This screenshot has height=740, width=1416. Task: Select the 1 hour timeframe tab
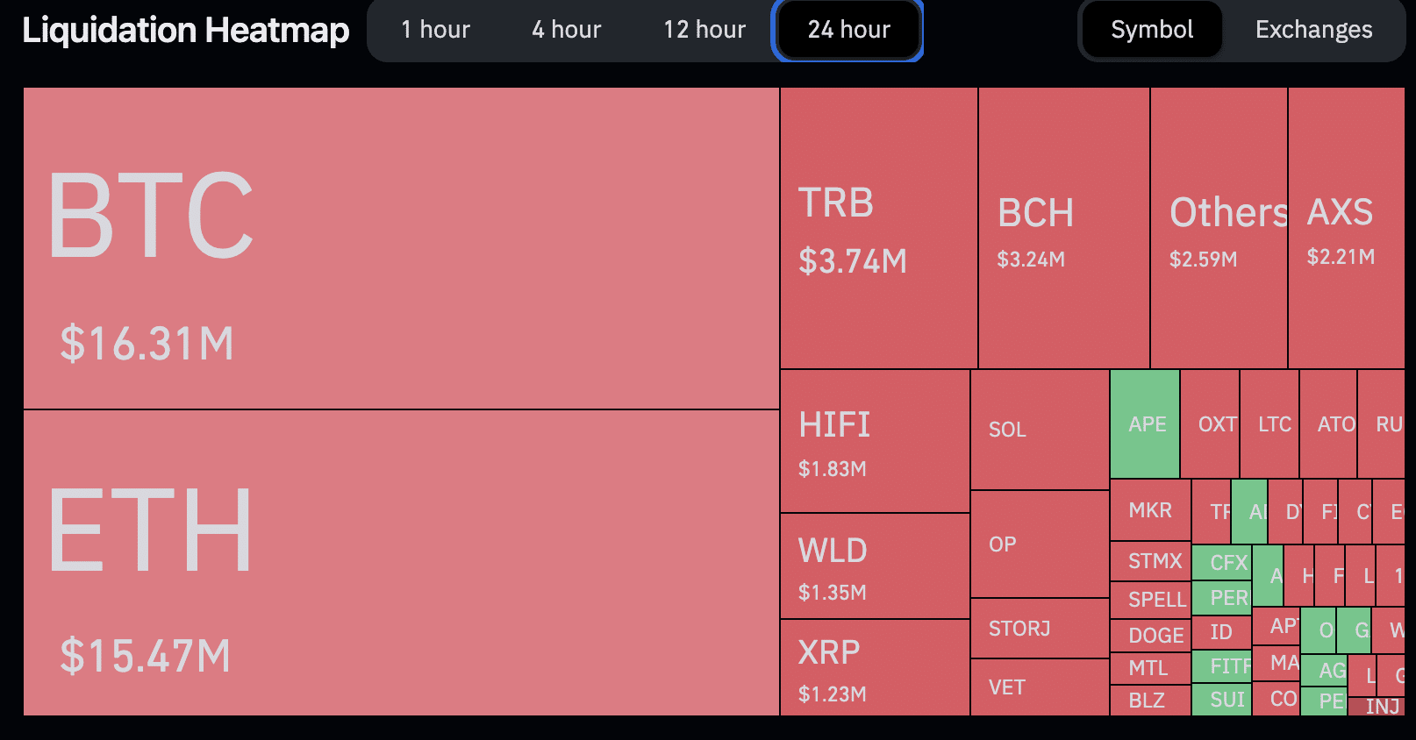(435, 30)
